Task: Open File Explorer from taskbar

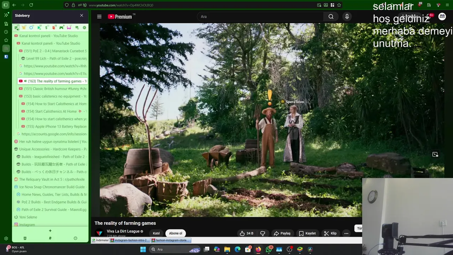Action: (227, 249)
